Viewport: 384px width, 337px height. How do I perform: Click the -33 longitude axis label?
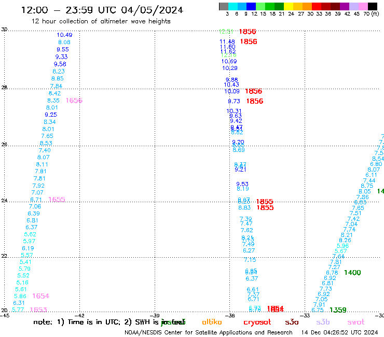click(x=305, y=316)
